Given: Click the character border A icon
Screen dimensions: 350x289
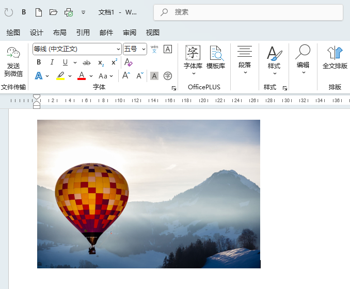Looking at the screenshot, I should click(x=168, y=49).
